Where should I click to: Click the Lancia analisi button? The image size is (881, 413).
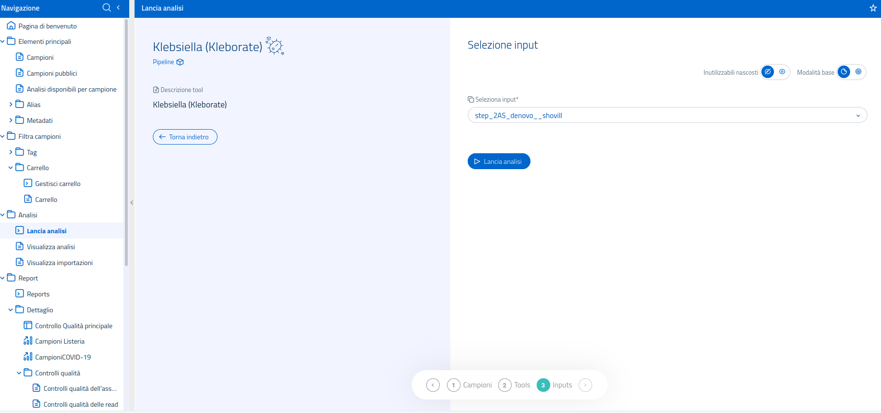[499, 161]
